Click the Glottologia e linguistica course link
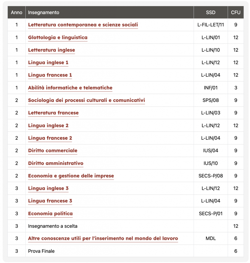 pos(58,37)
